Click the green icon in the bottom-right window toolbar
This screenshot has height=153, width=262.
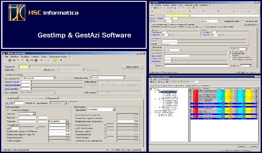coord(178,82)
